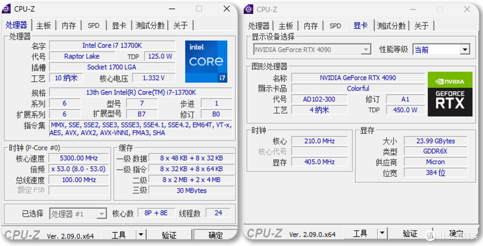
Task: Open 測試分數 tab in left window
Action: pyautogui.click(x=150, y=25)
